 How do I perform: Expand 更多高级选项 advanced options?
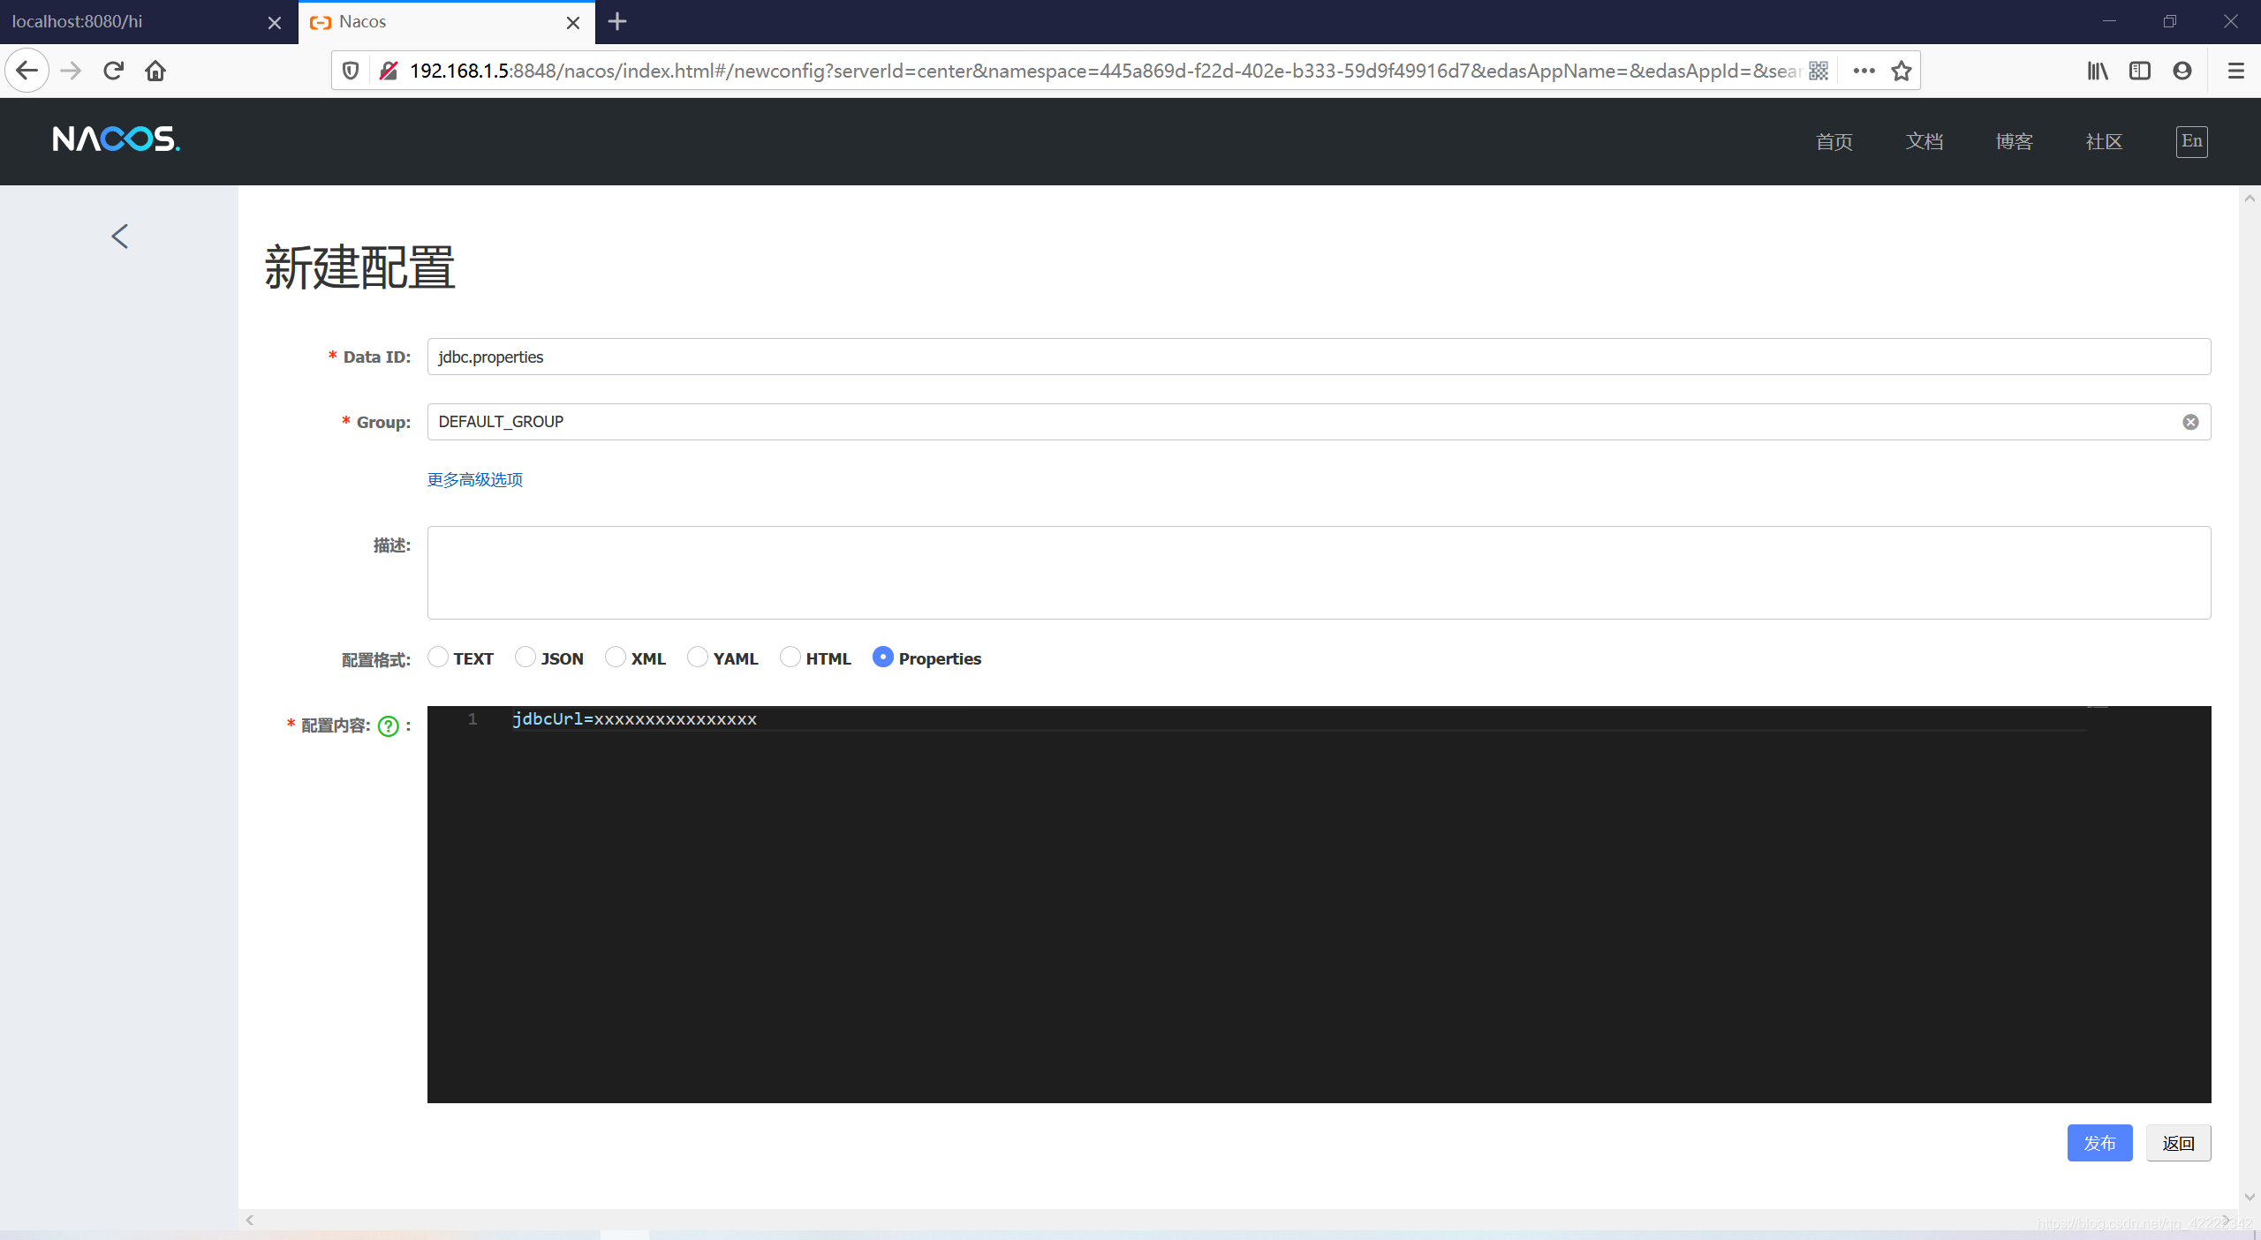click(475, 479)
